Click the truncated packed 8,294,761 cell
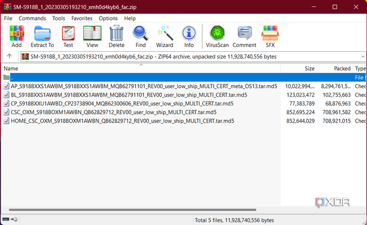Screen dimensions: 367x225 click(336, 86)
